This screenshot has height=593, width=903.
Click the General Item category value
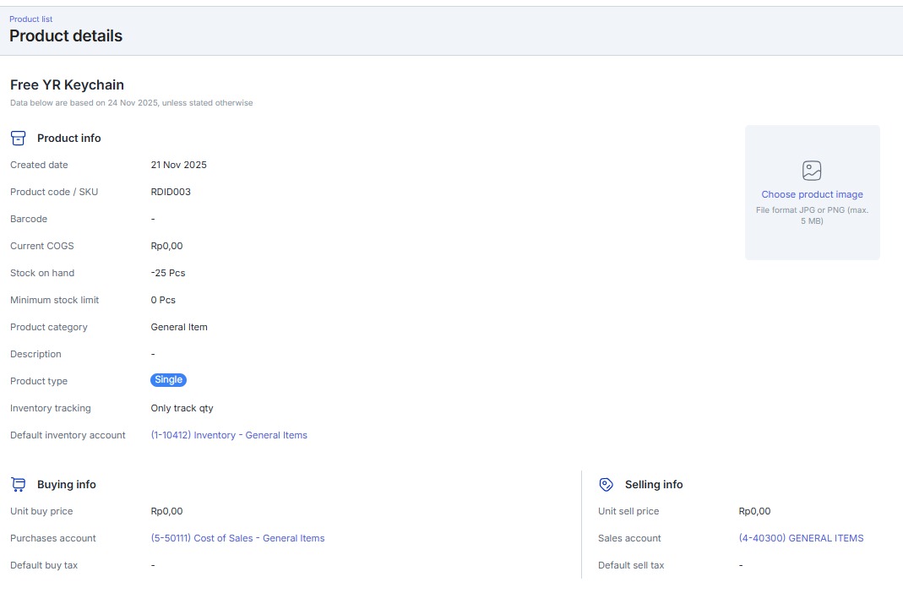point(179,328)
